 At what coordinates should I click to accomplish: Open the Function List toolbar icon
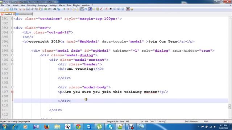[x=101, y=9]
